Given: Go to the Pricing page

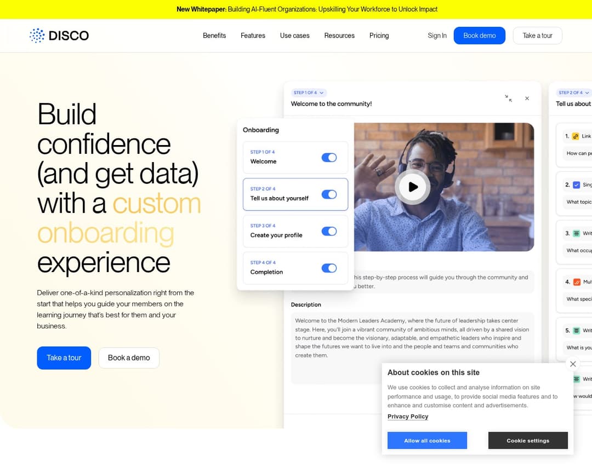Looking at the screenshot, I should pos(379,36).
